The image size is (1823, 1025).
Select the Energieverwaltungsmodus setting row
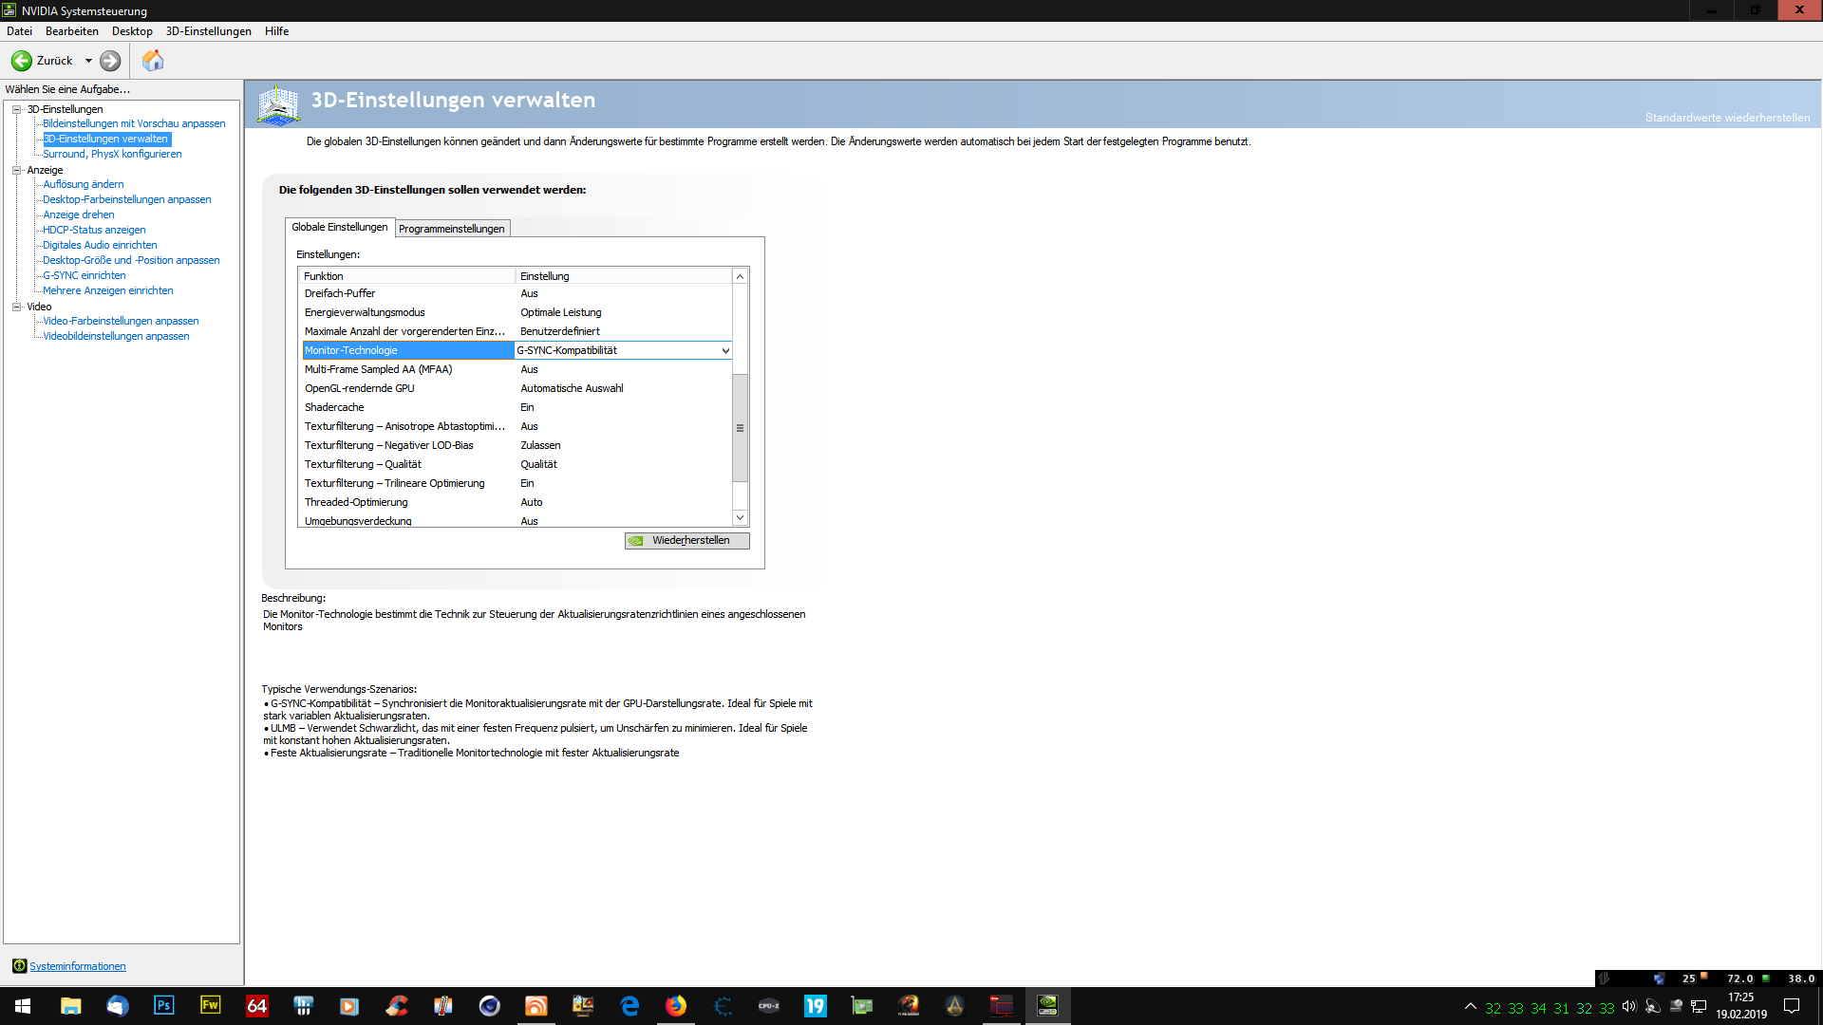click(x=517, y=312)
